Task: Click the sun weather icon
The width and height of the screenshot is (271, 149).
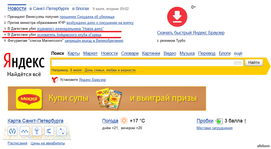Action: tap(124, 121)
